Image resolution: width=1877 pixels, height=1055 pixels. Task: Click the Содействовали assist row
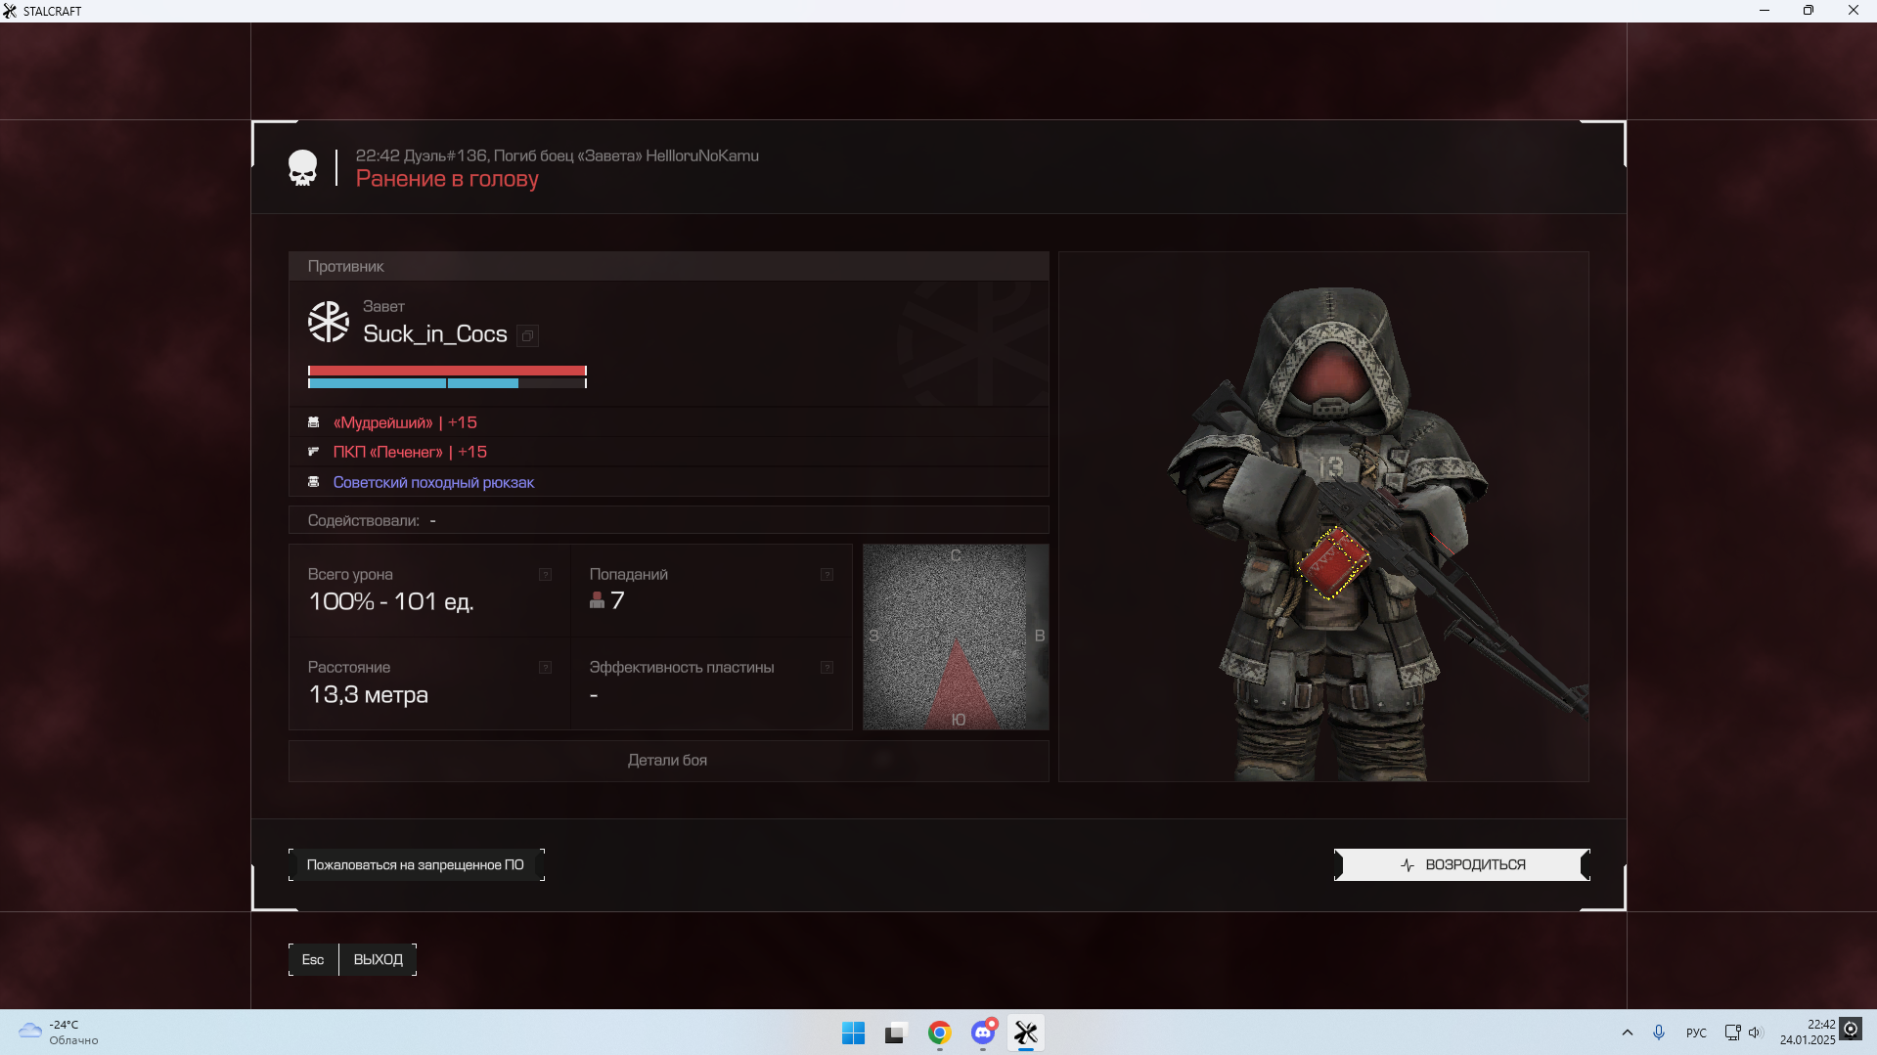(x=668, y=520)
